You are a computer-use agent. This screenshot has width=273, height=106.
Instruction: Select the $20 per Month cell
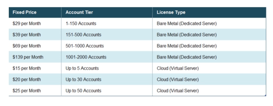click(x=35, y=79)
